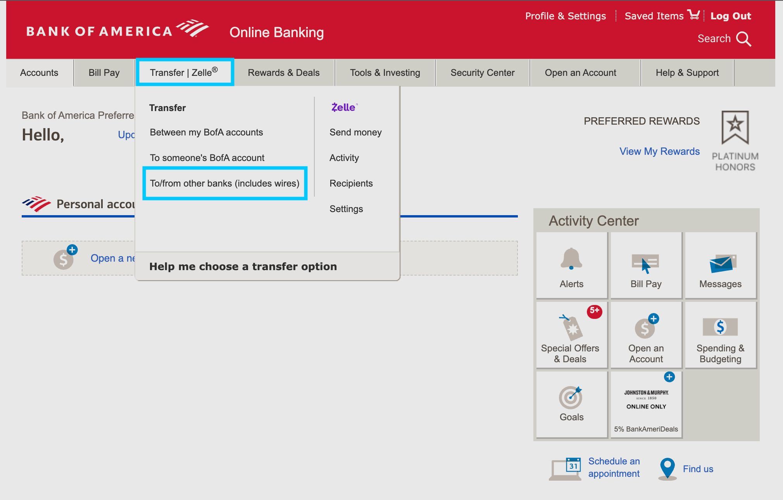Choose Zelle Settings option
783x500 pixels.
tap(346, 209)
